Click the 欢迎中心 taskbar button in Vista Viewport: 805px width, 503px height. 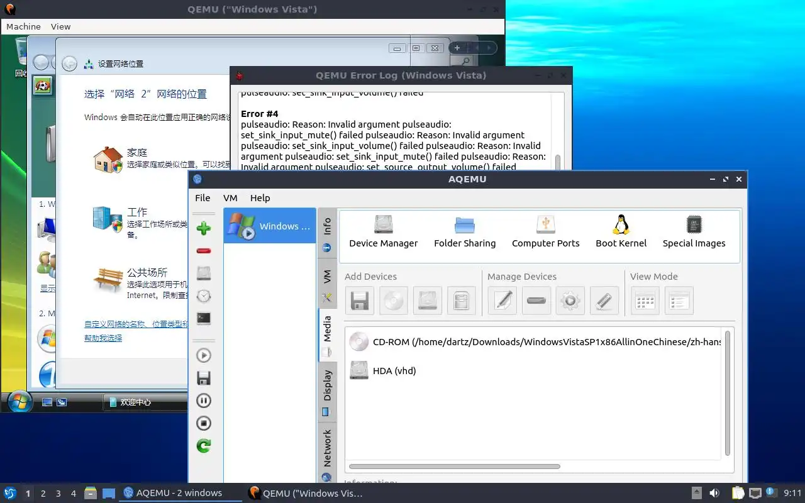145,402
